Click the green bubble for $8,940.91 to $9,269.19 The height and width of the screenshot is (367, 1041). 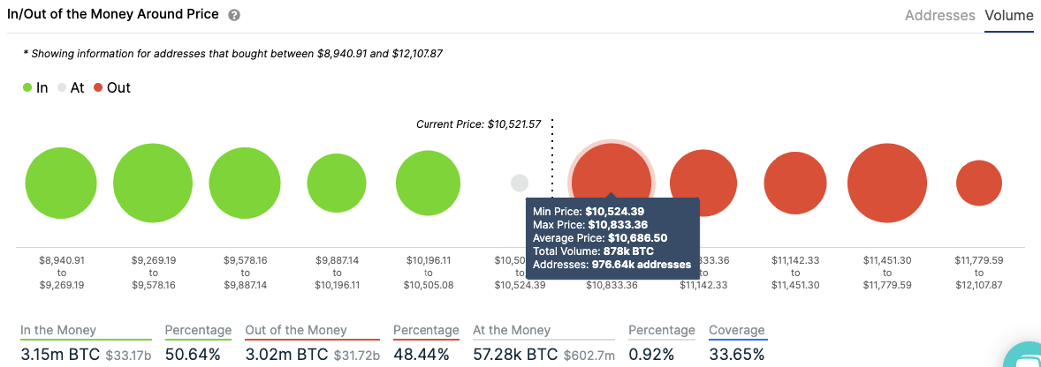click(61, 183)
